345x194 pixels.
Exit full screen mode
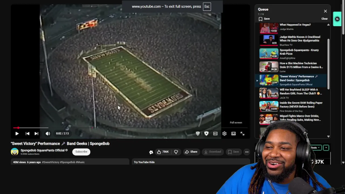[x=242, y=133]
